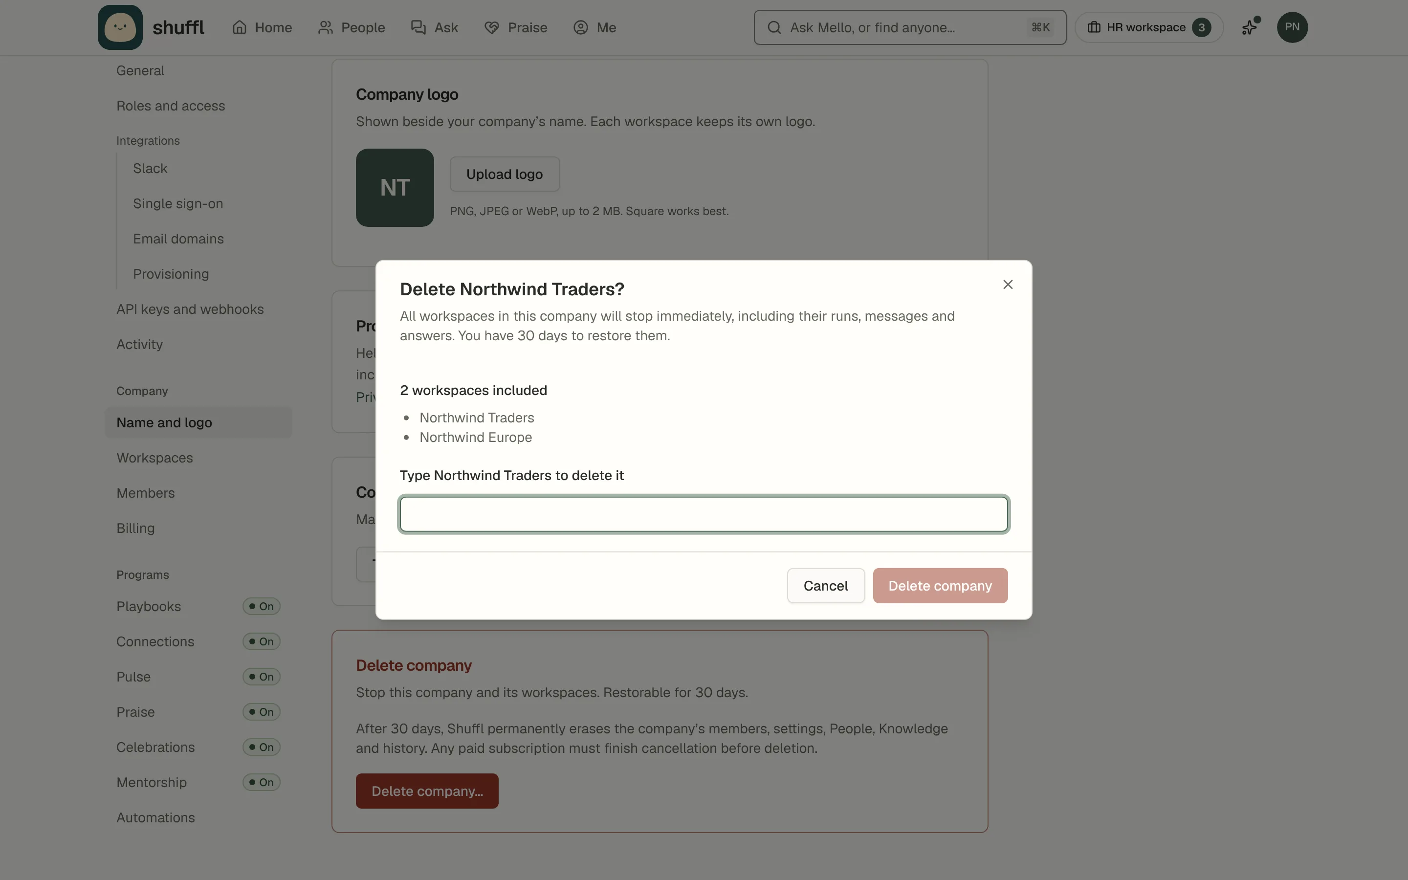Viewport: 1408px width, 880px height.
Task: Click the Ask Mello search field
Action: [909, 27]
